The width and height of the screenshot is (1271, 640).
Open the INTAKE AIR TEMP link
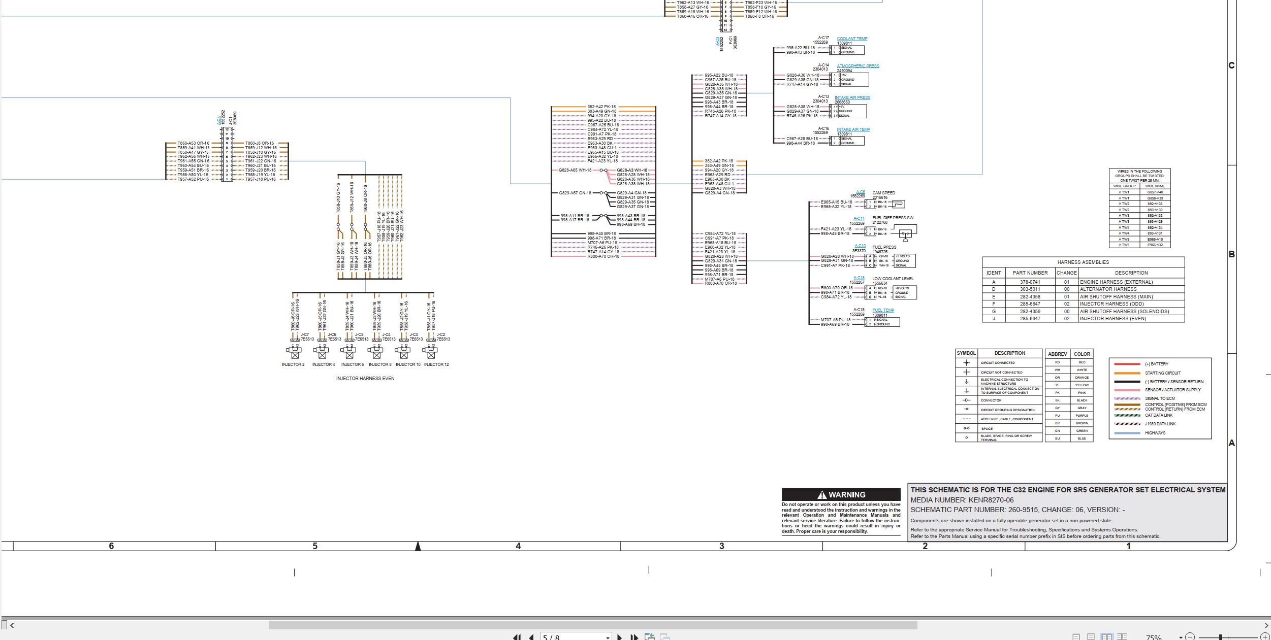pyautogui.click(x=853, y=129)
